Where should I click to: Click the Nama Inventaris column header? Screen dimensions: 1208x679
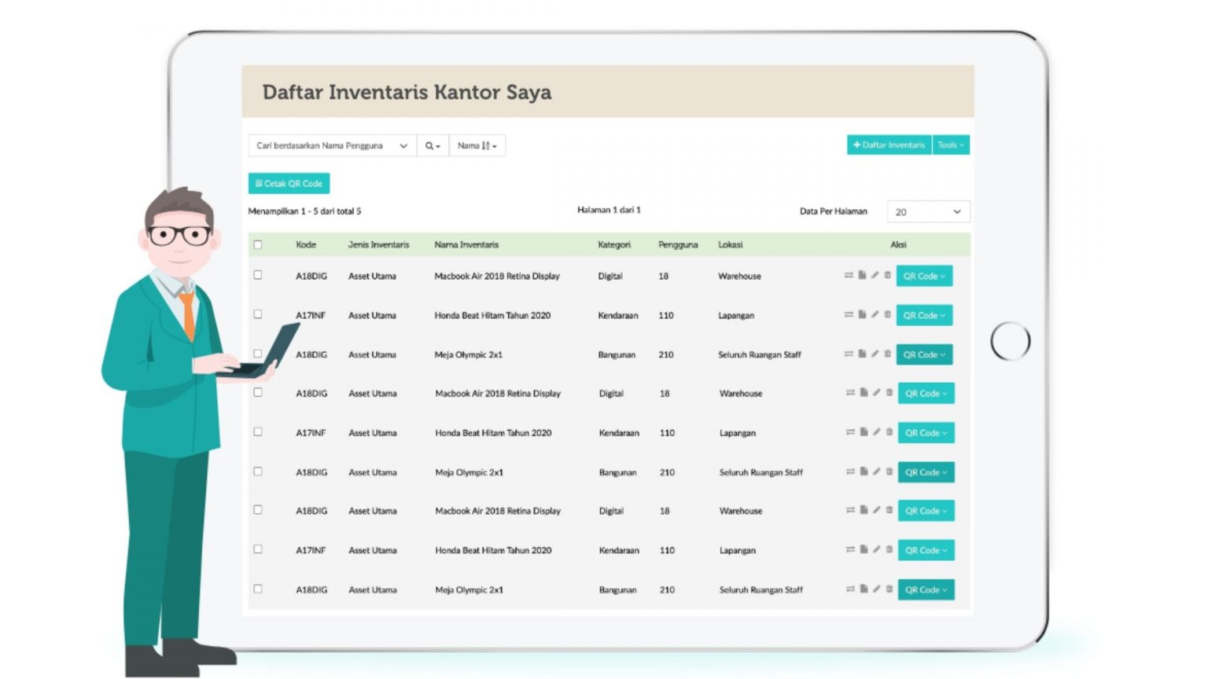pos(466,244)
